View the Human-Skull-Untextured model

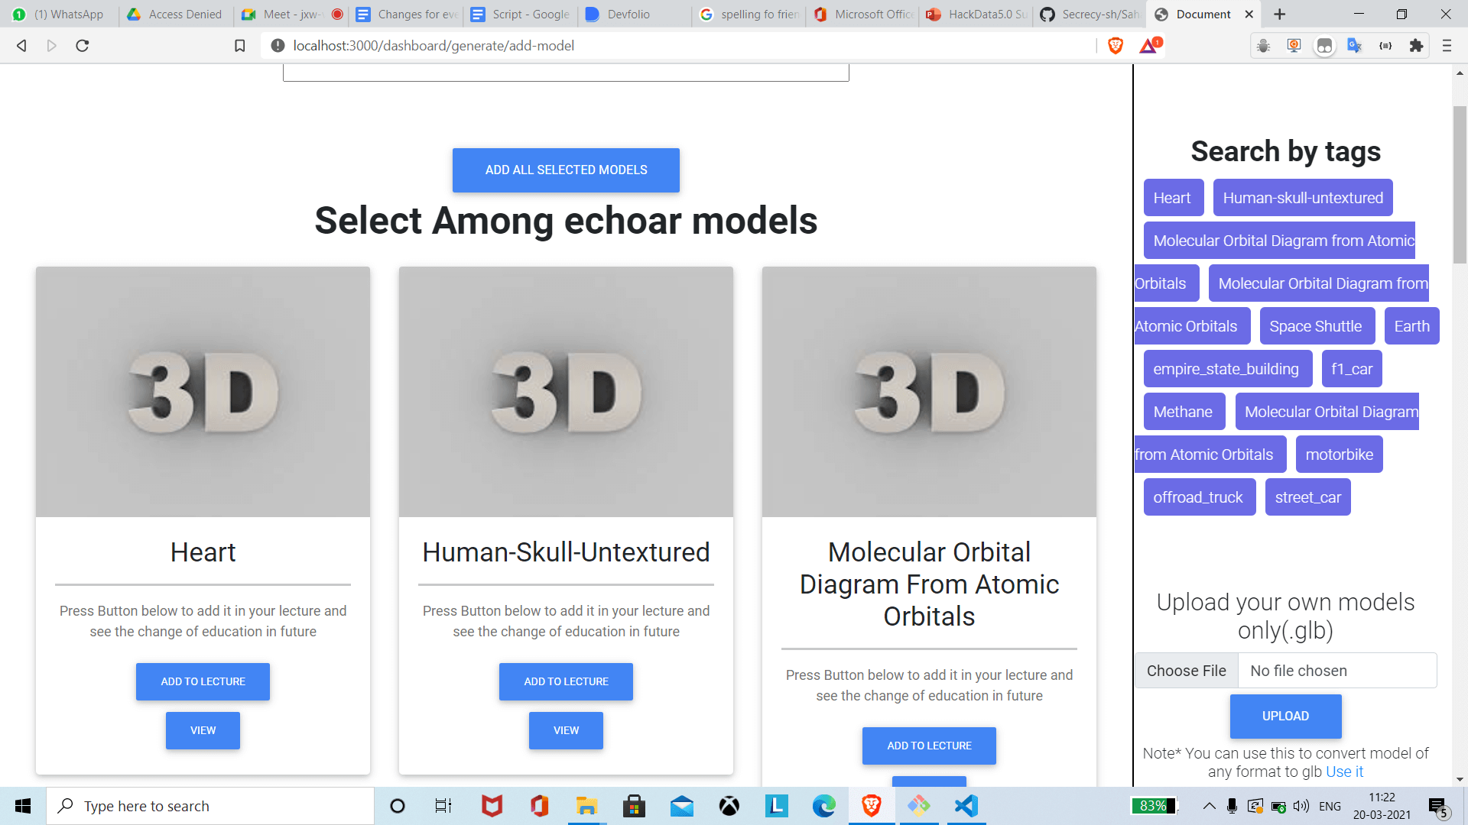click(x=566, y=730)
